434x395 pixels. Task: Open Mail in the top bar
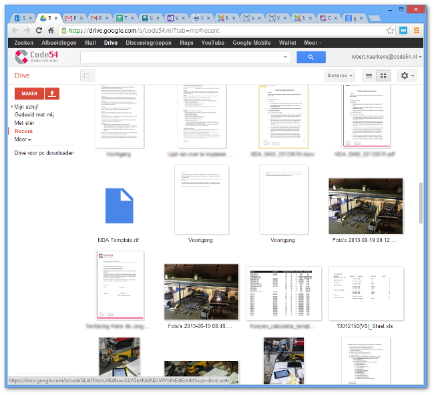click(90, 43)
